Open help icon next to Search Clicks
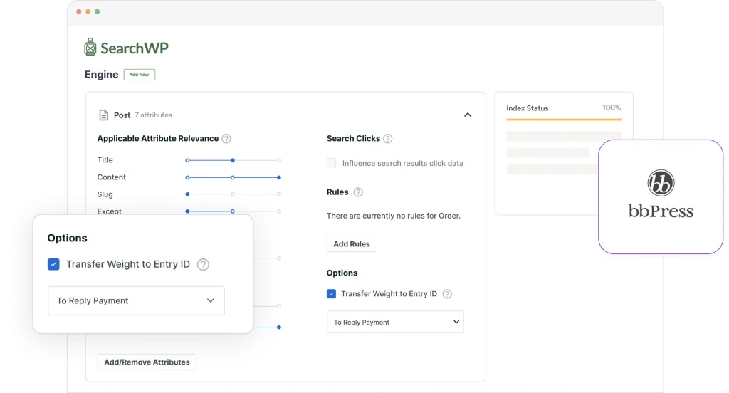 [388, 139]
